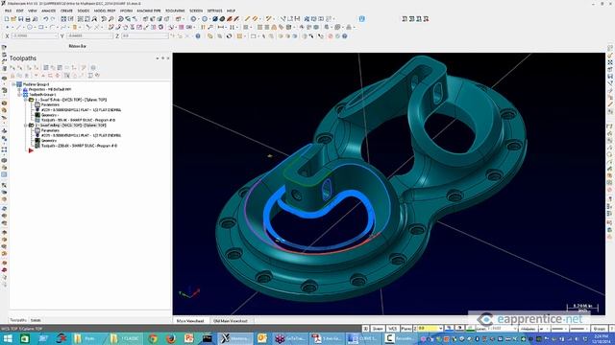Select the Create Rectangle tool
This screenshot has height=345, width=615.
(40, 28)
